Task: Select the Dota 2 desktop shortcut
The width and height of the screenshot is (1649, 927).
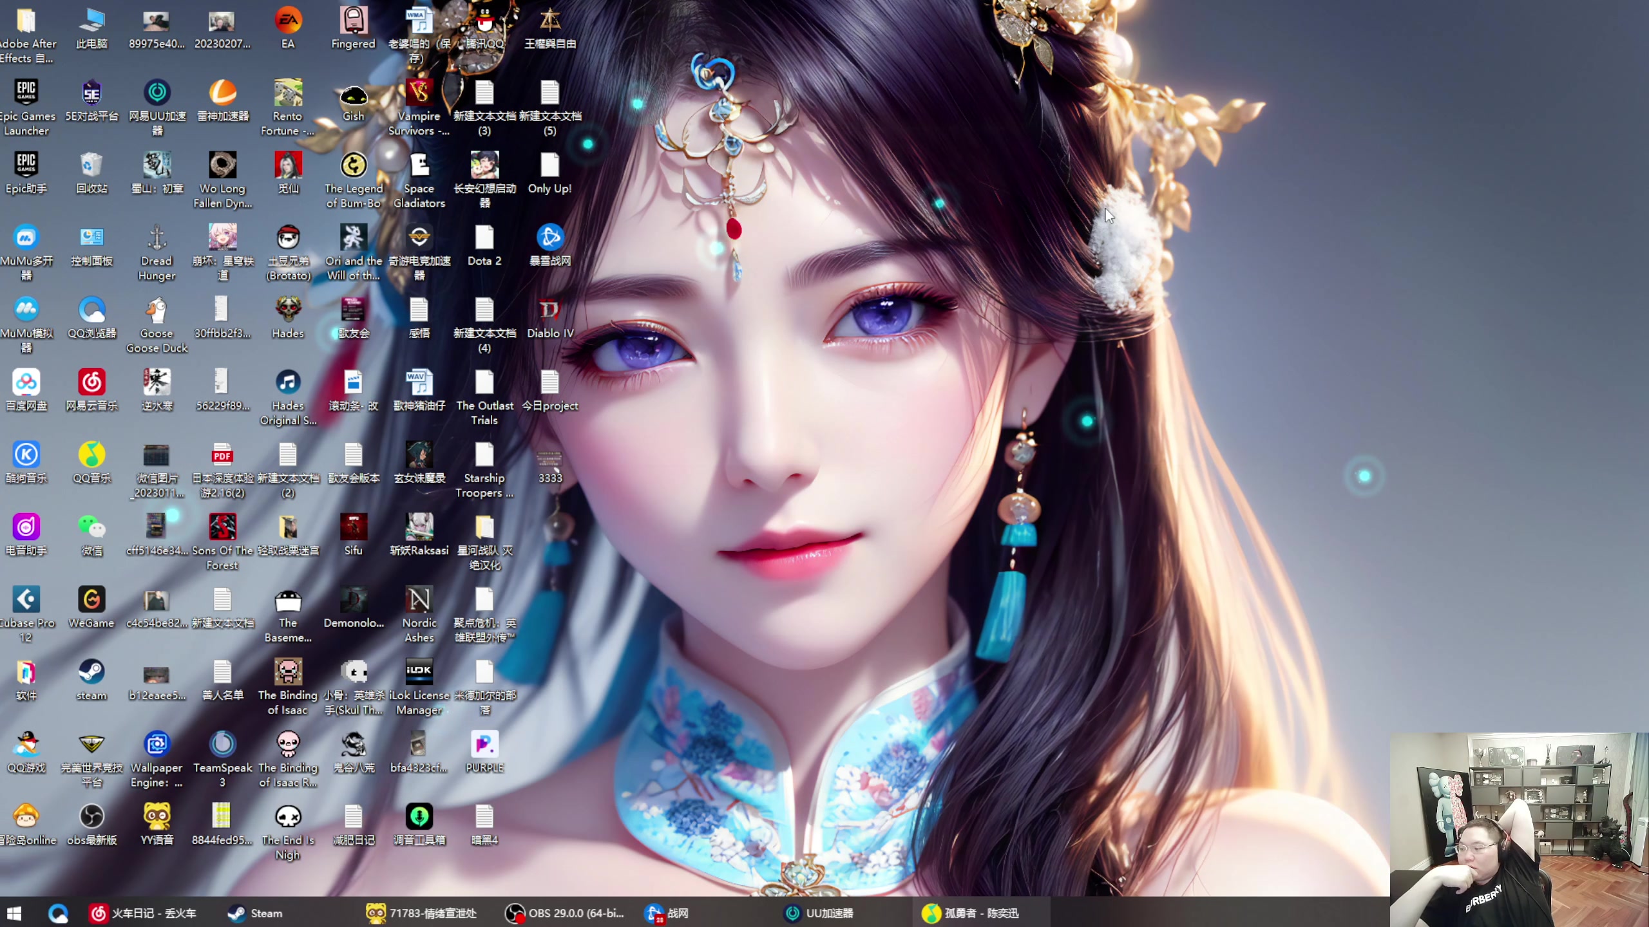Action: 484,238
